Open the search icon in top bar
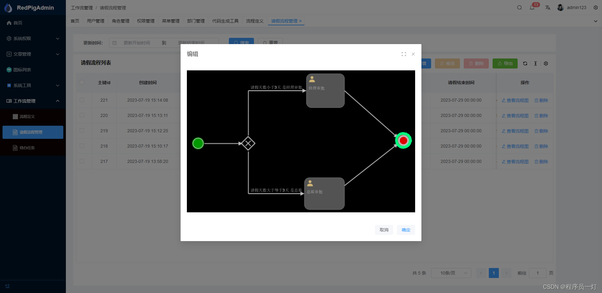The width and height of the screenshot is (602, 293). point(520,8)
